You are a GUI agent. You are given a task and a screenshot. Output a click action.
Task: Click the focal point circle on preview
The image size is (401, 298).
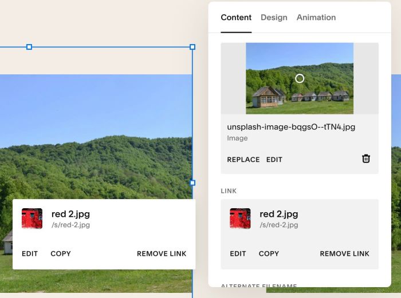click(x=300, y=78)
